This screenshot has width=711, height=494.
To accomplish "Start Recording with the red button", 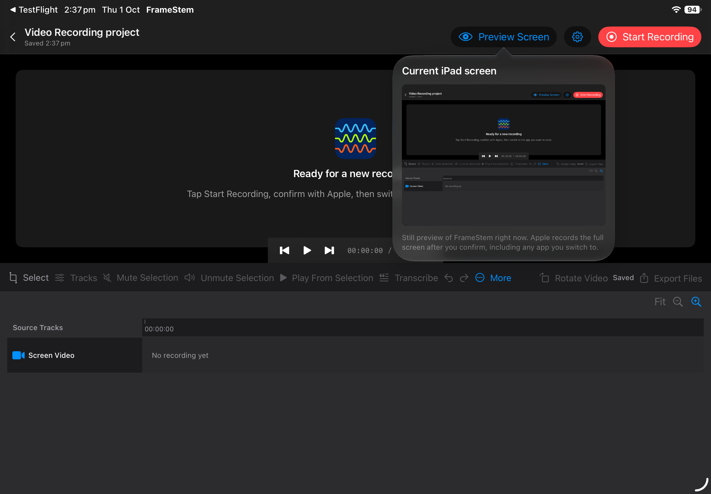I will click(x=650, y=37).
